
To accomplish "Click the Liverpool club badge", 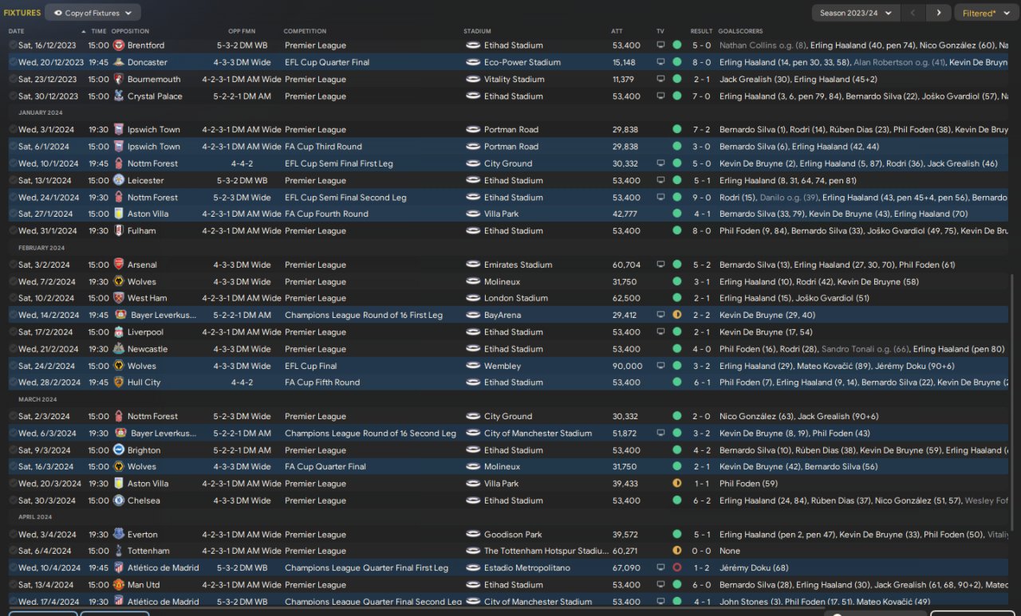I will point(119,332).
